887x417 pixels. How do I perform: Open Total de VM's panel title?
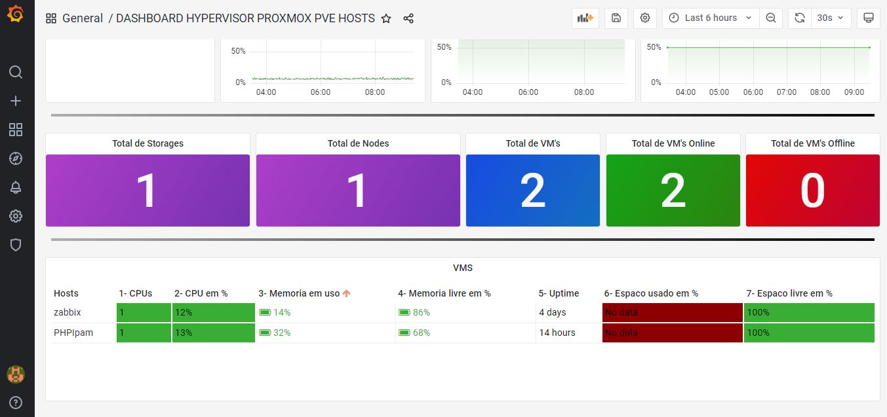(533, 143)
